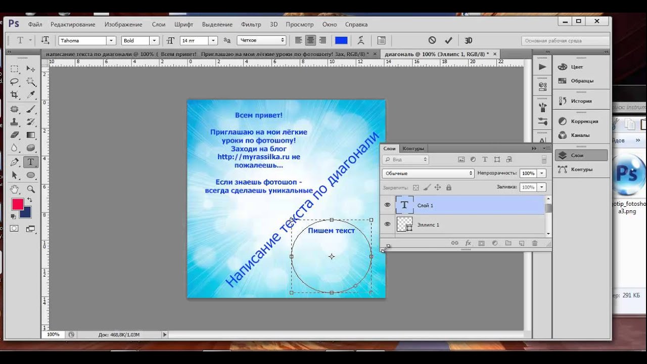Screen dimensions: 647x364
Task: Select the Clone Stamp tool
Action: pos(15,122)
